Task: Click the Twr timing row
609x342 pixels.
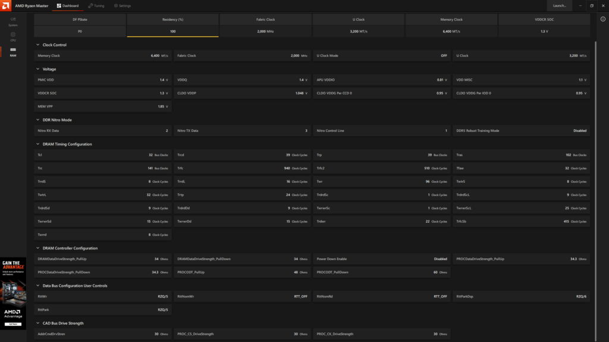Action: coord(381,182)
